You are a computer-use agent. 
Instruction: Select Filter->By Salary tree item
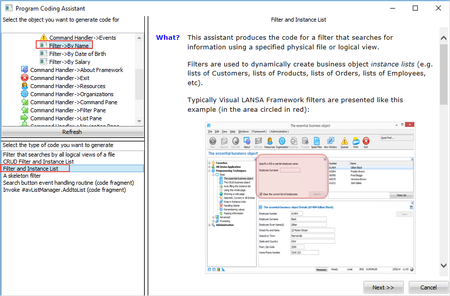click(x=70, y=62)
